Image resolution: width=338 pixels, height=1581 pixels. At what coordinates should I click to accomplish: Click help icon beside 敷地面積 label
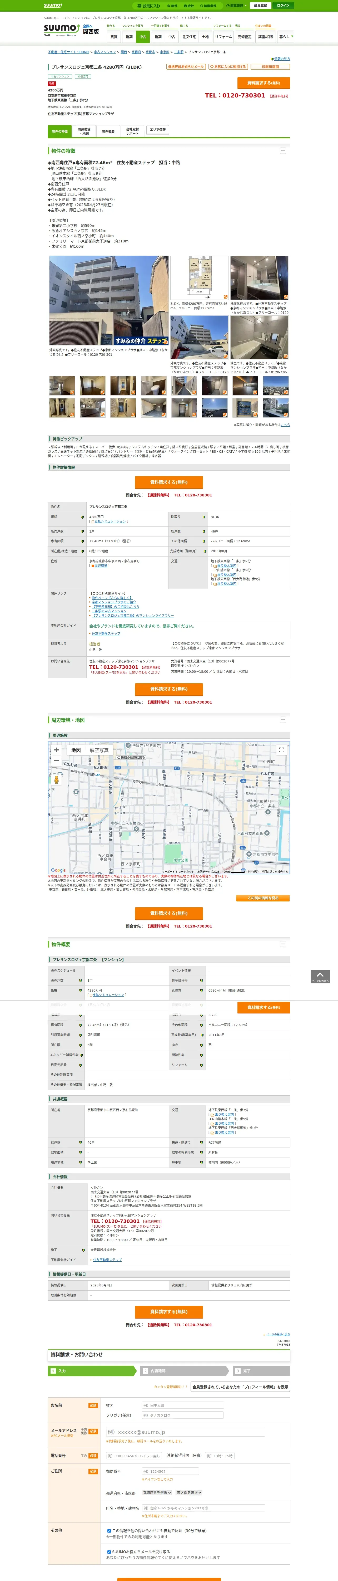(80, 1153)
